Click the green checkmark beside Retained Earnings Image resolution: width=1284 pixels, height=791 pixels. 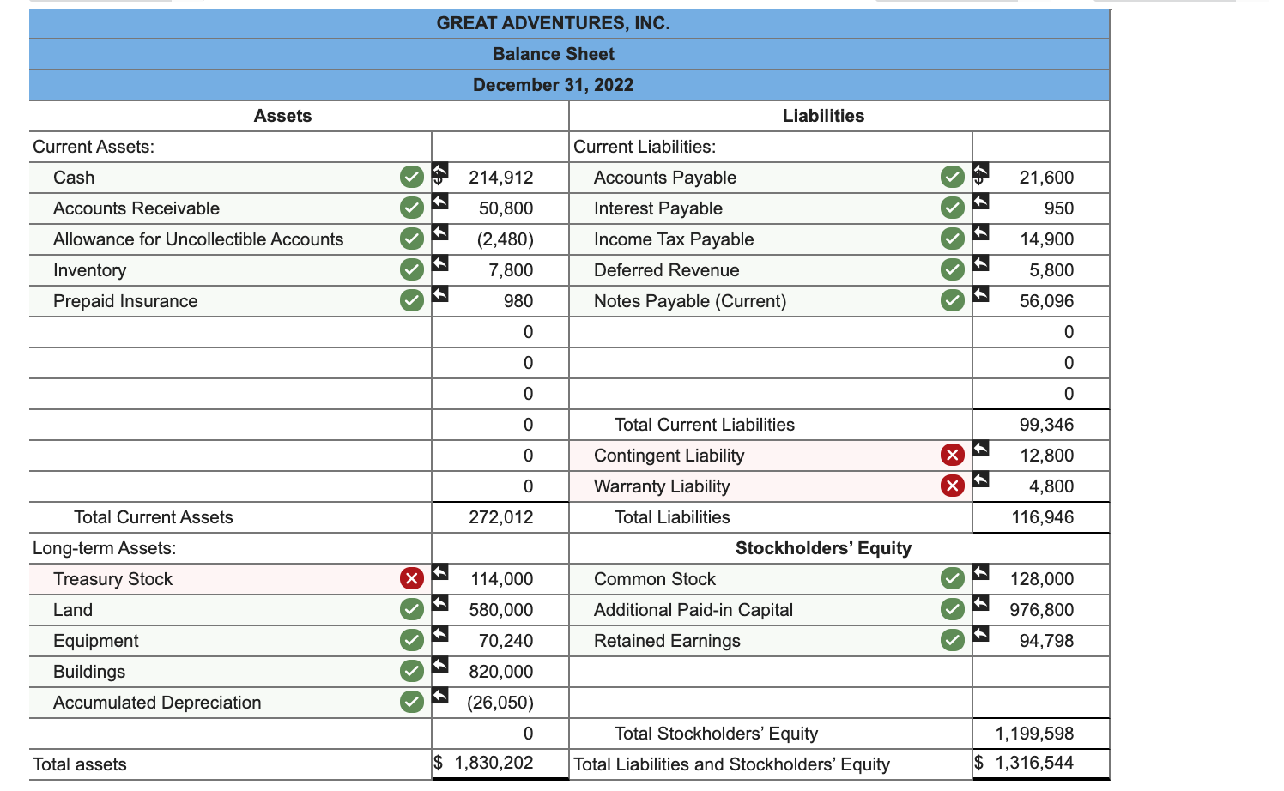[x=953, y=640]
